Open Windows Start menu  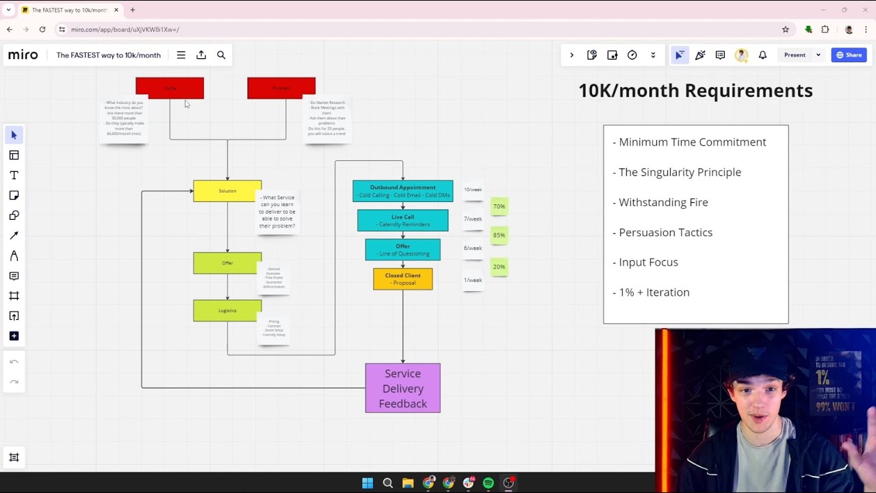(x=368, y=483)
